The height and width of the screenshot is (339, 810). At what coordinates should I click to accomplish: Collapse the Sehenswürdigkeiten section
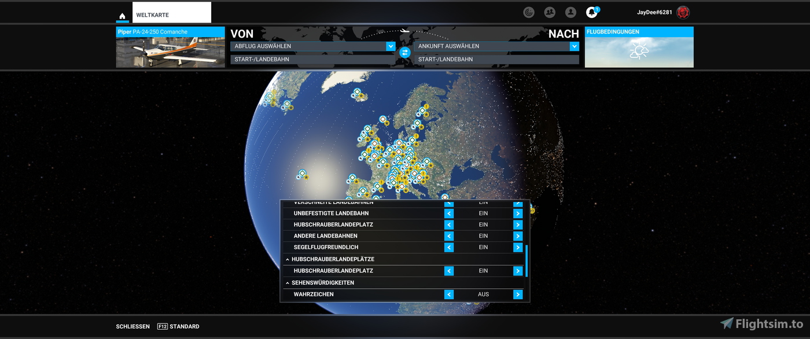pos(287,283)
